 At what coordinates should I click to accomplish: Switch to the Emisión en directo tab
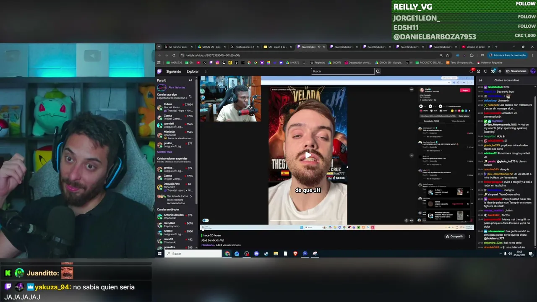point(476,47)
